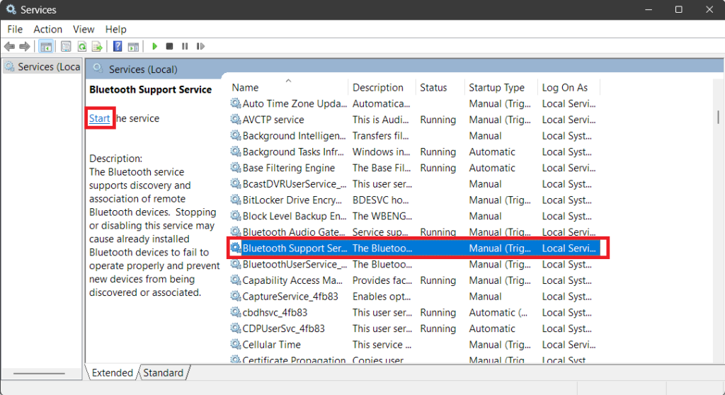725x395 pixels.
Task: Click the Refresh toolbar icon
Action: [x=81, y=47]
